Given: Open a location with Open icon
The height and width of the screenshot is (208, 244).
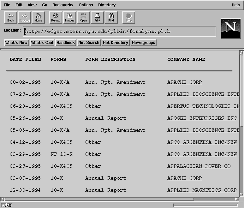Looking at the screenshot, I should click(x=83, y=17).
